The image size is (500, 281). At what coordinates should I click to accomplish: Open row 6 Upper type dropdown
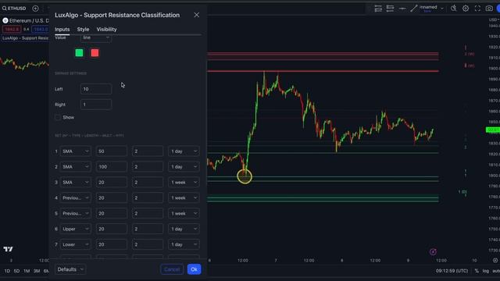[x=75, y=229]
